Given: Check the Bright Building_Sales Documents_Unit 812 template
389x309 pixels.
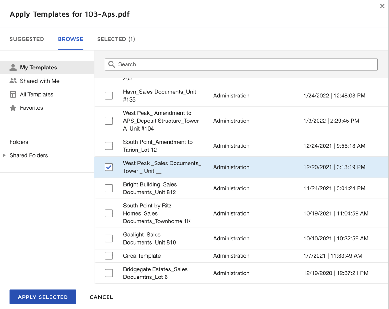Looking at the screenshot, I should click(109, 188).
